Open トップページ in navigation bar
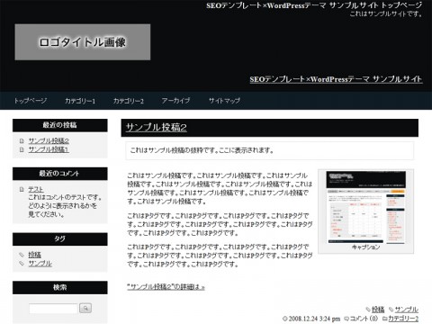The width and height of the screenshot is (432, 324). [x=31, y=101]
